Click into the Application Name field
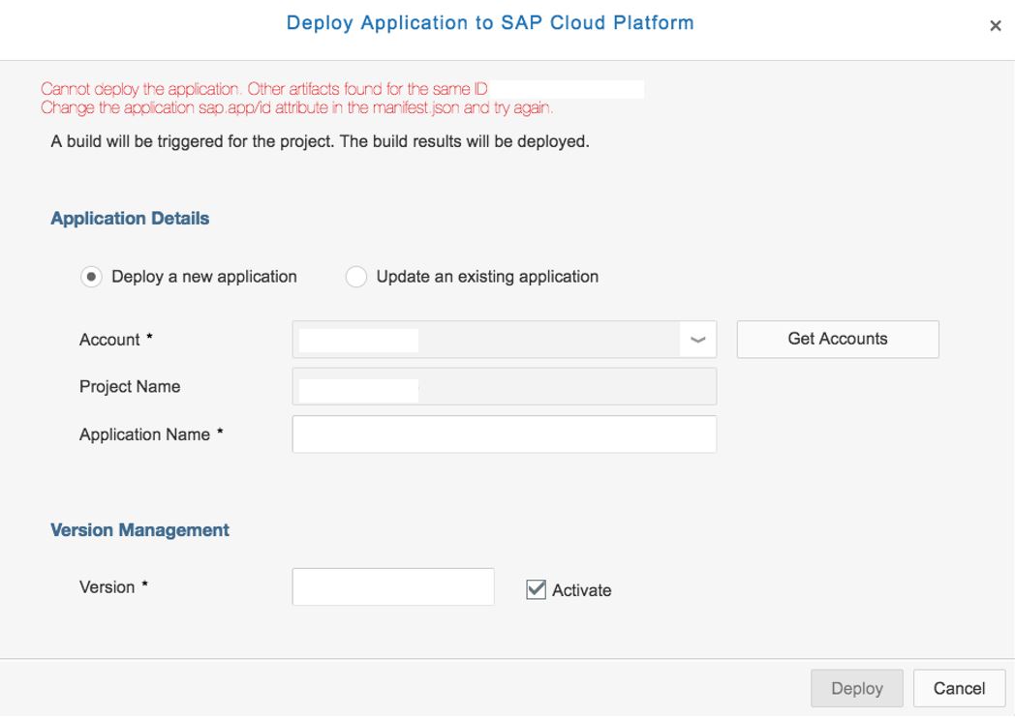 pos(505,434)
